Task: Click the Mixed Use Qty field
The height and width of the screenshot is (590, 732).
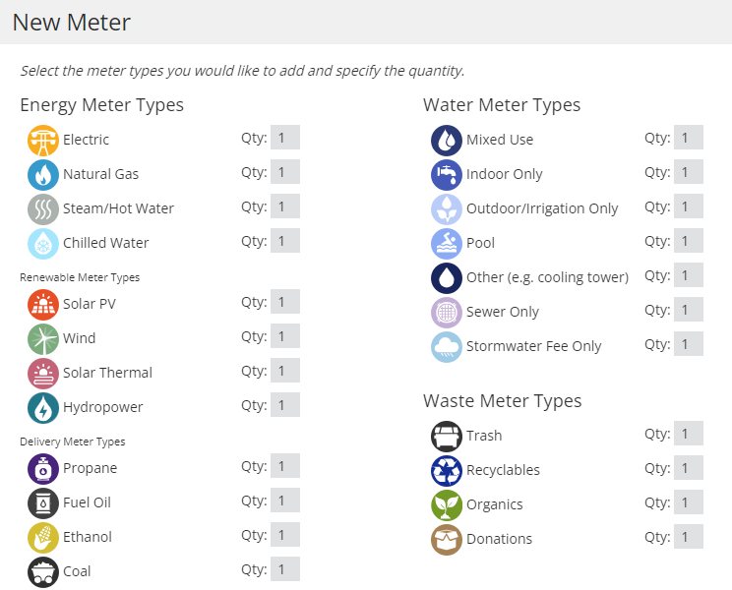Action: 688,139
